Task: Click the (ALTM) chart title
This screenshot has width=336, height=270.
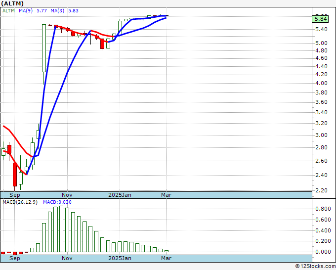Action: tap(12, 3)
